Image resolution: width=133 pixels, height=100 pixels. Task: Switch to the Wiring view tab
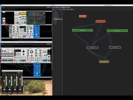coord(63,7)
